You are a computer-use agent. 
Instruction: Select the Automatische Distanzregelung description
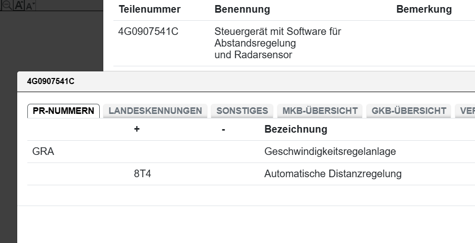click(333, 174)
